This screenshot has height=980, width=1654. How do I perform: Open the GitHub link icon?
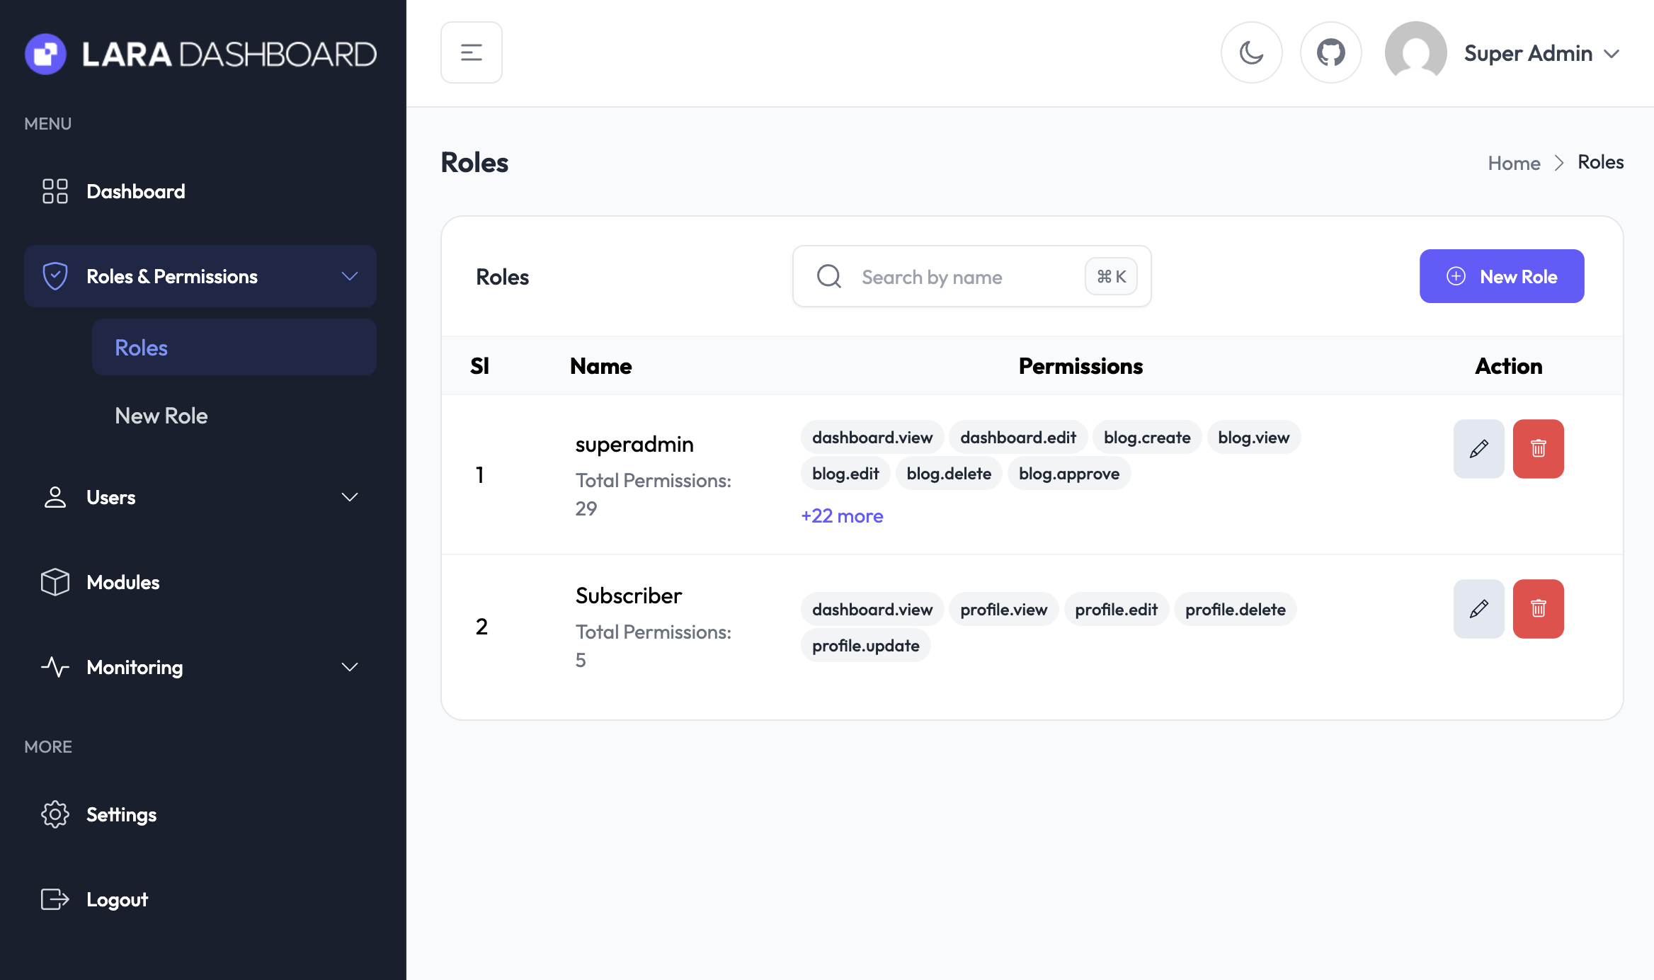click(1330, 52)
